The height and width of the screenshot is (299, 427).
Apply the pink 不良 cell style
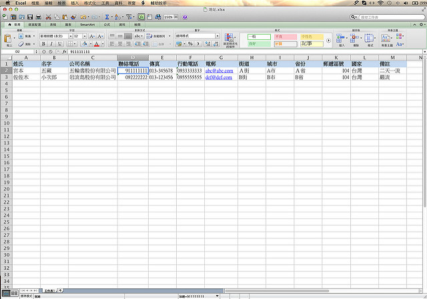point(286,37)
